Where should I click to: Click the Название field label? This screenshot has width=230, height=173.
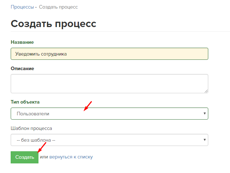[x=22, y=42]
